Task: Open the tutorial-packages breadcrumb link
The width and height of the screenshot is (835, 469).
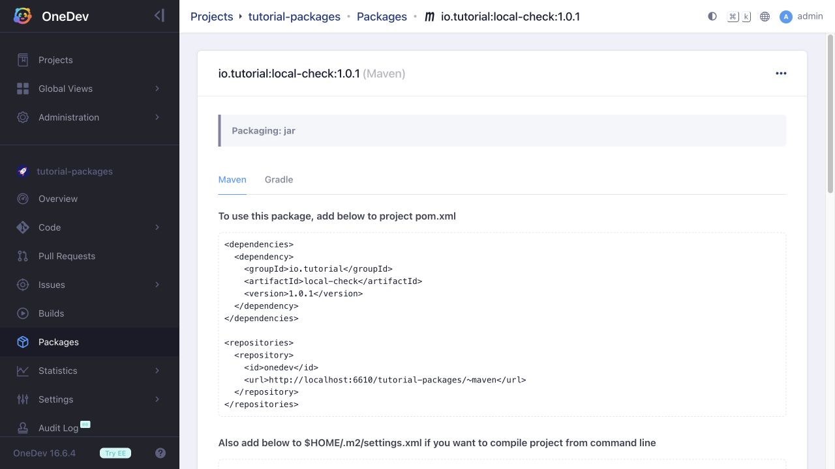Action: [x=294, y=17]
